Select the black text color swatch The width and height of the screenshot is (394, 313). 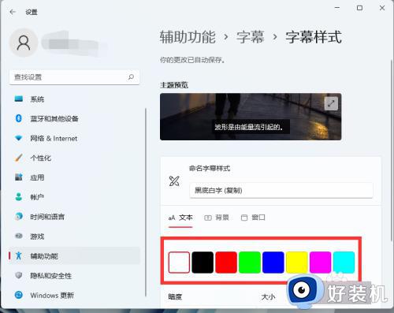point(203,263)
